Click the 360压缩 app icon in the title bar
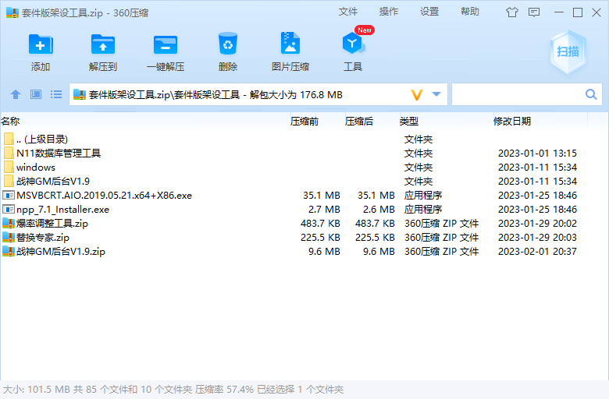 point(12,12)
